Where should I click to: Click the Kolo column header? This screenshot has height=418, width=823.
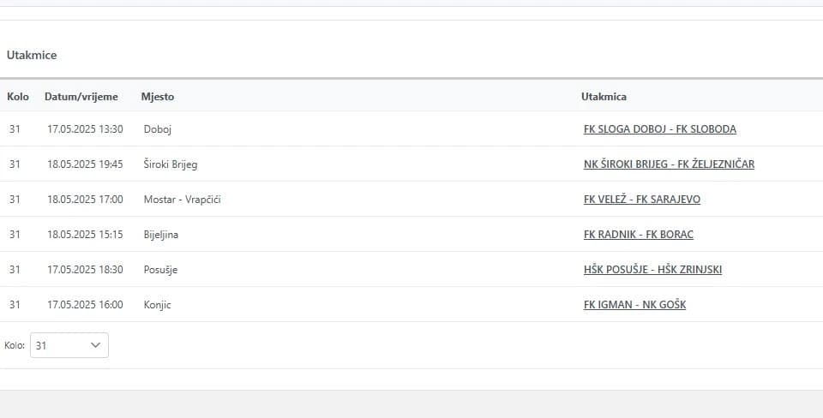18,97
